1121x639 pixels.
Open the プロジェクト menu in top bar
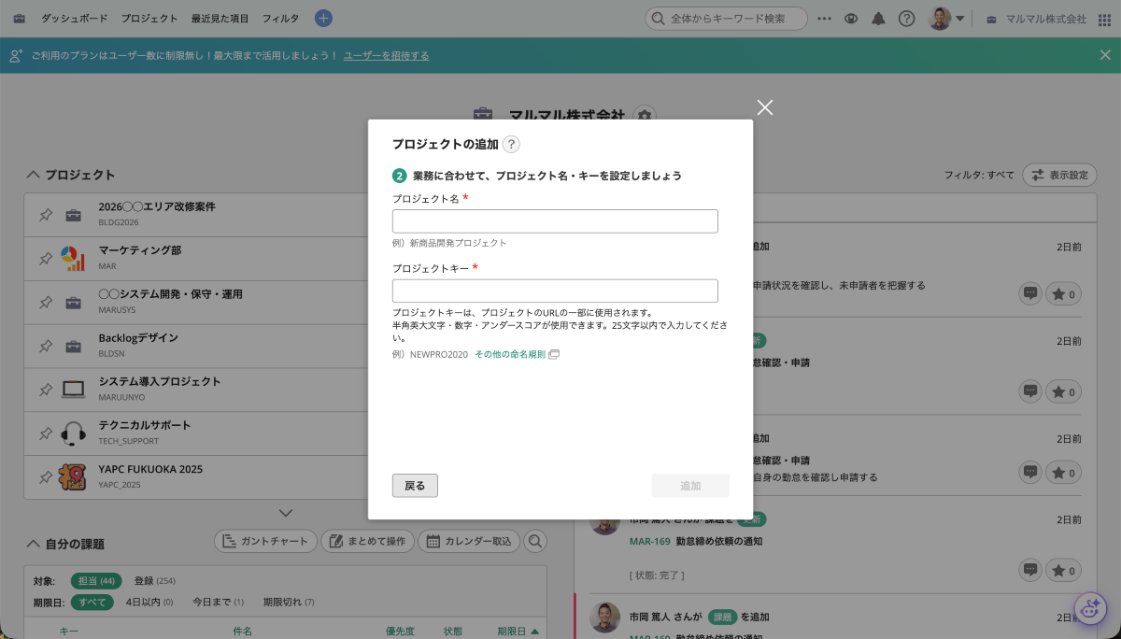tap(149, 19)
